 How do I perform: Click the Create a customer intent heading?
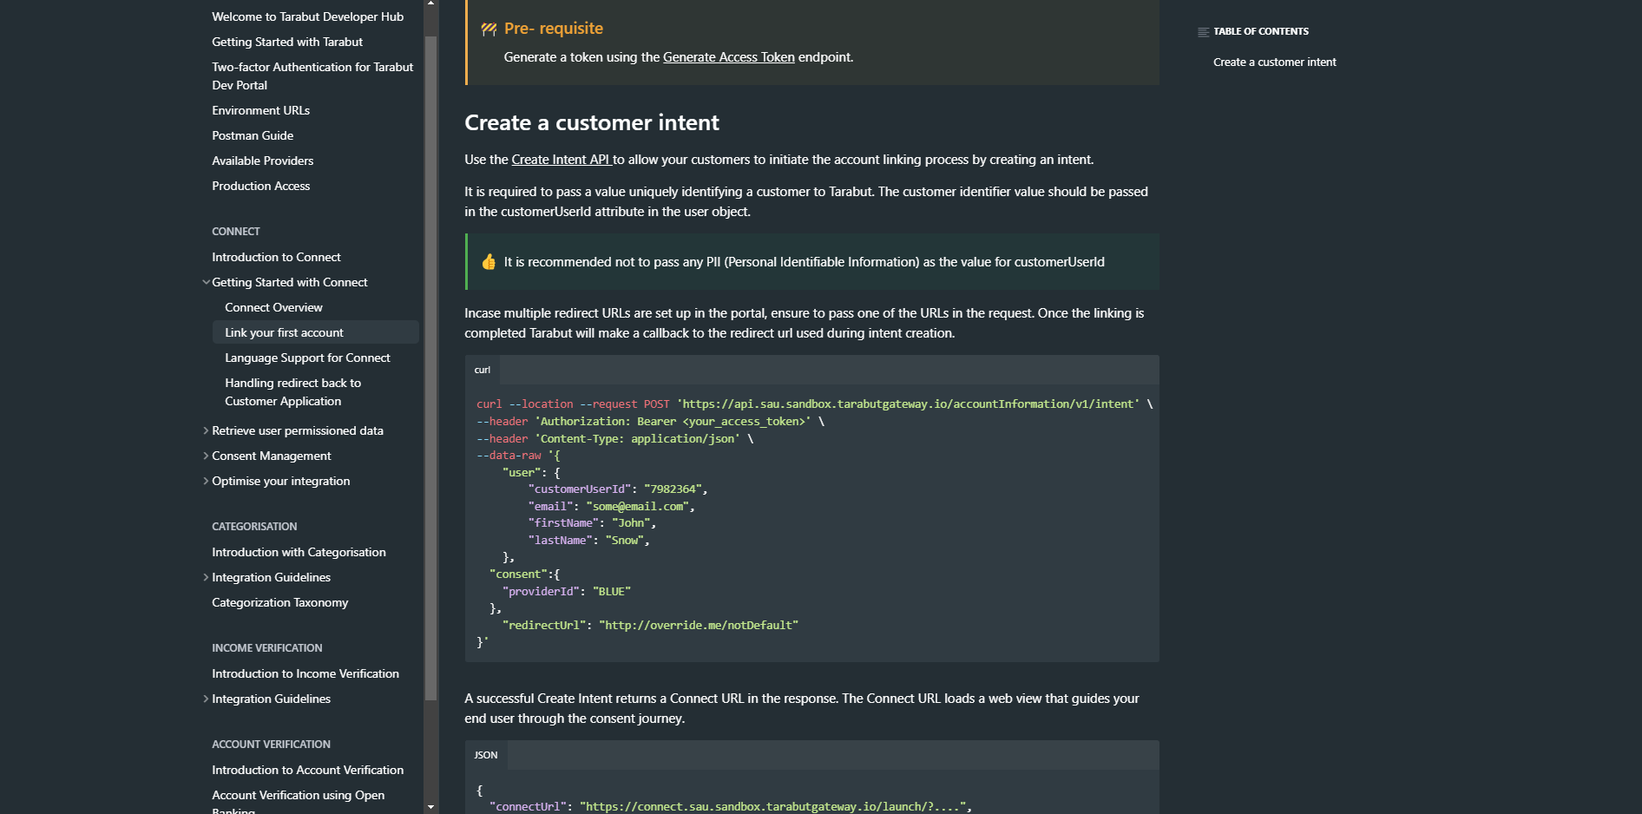[x=592, y=122]
